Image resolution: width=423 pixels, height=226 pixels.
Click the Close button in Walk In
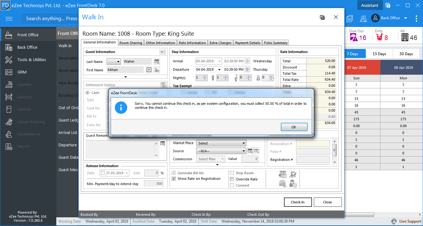click(328, 202)
